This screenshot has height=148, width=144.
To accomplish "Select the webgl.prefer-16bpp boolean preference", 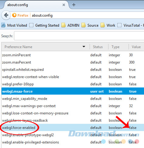I will pyautogui.click(x=73, y=84).
